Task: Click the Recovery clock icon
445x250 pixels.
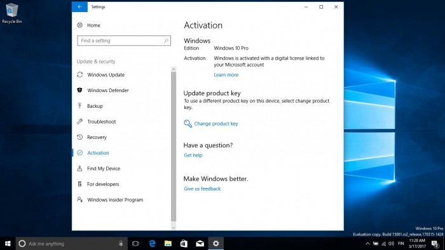Action: click(x=79, y=137)
